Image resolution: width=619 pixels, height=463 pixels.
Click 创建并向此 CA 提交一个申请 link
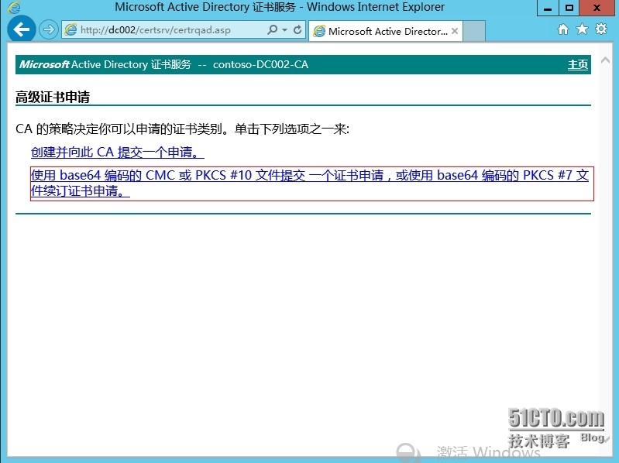coord(117,153)
